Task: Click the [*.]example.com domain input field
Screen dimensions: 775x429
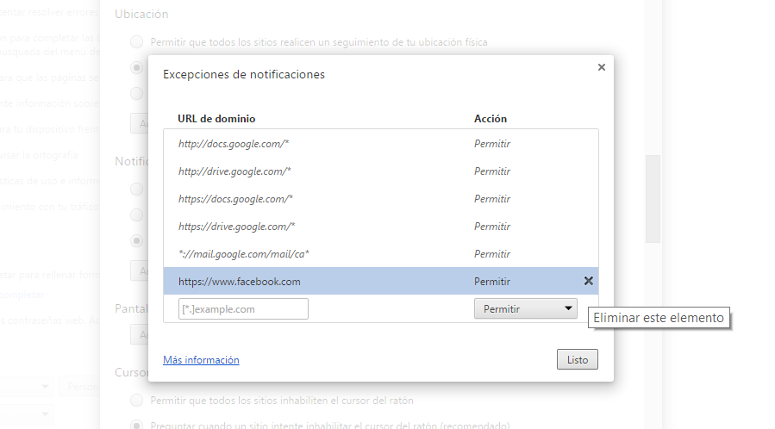Action: (x=243, y=308)
